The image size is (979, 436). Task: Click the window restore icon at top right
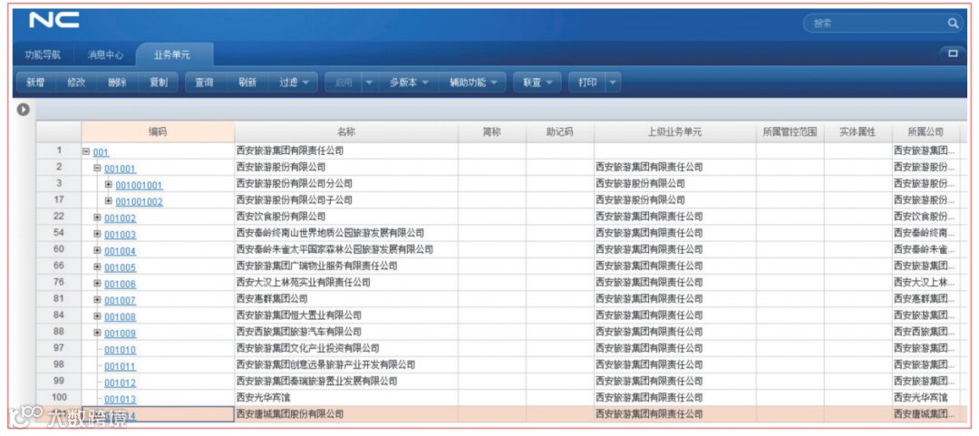[953, 53]
